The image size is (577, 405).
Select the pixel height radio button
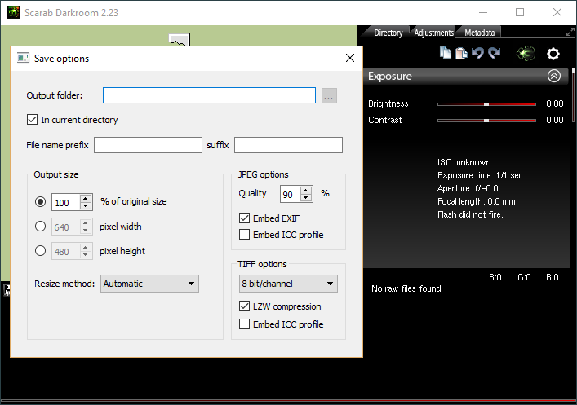click(x=40, y=251)
